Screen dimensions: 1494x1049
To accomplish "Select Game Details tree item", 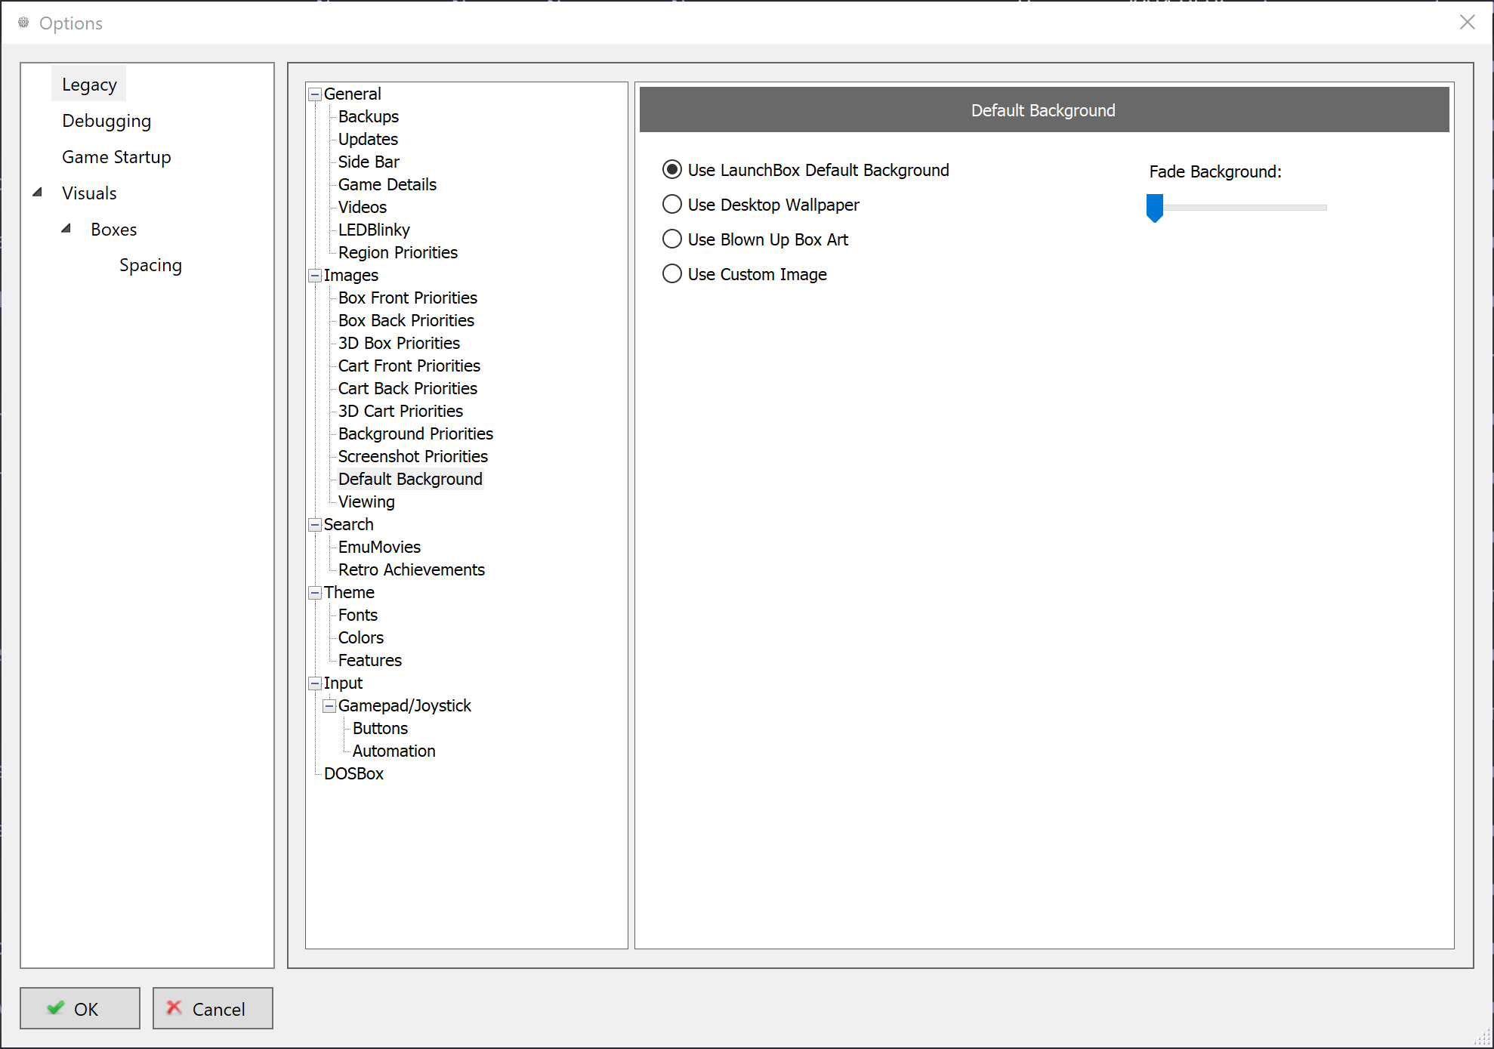I will point(387,185).
